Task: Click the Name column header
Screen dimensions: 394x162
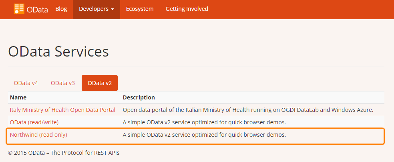Action: (18, 97)
